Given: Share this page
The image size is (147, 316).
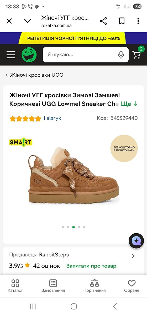Looking at the screenshot, I should point(103,21).
